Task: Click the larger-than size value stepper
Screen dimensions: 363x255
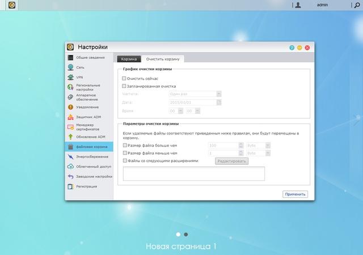Action: (240, 146)
